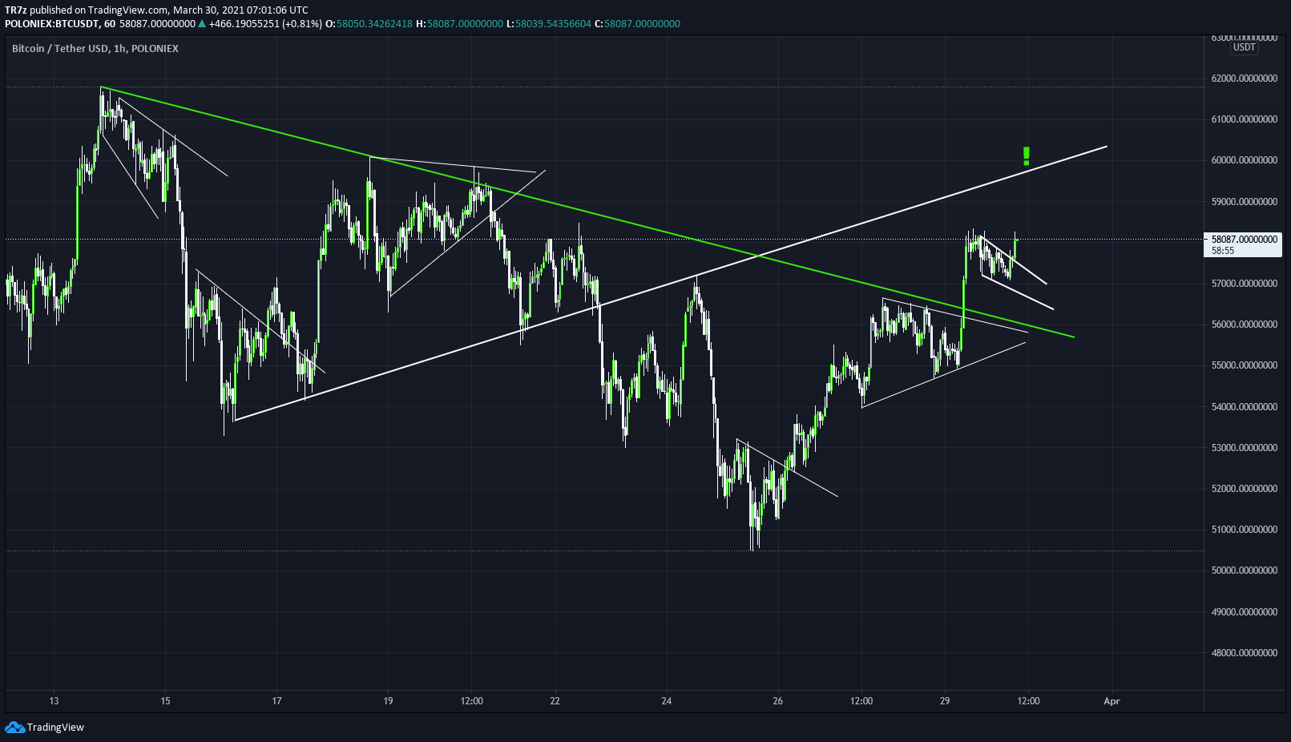The height and width of the screenshot is (742, 1291).
Task: Click the 56000 price axis label
Action: point(1245,325)
